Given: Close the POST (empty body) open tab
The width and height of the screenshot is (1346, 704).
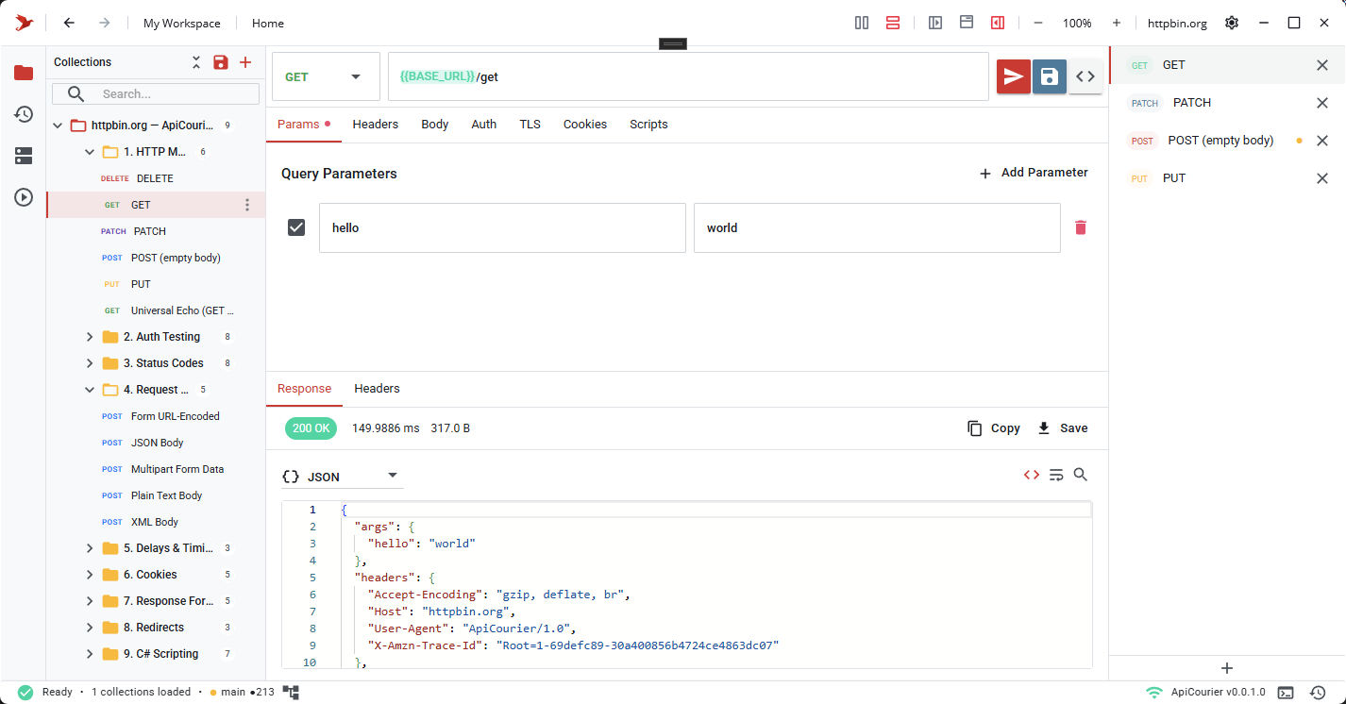Looking at the screenshot, I should tap(1322, 141).
